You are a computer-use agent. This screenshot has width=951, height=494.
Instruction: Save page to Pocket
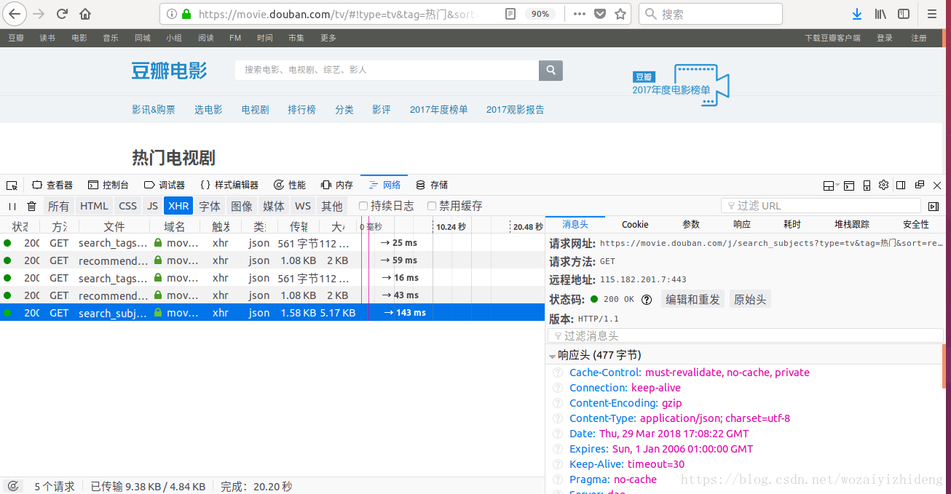pyautogui.click(x=600, y=14)
